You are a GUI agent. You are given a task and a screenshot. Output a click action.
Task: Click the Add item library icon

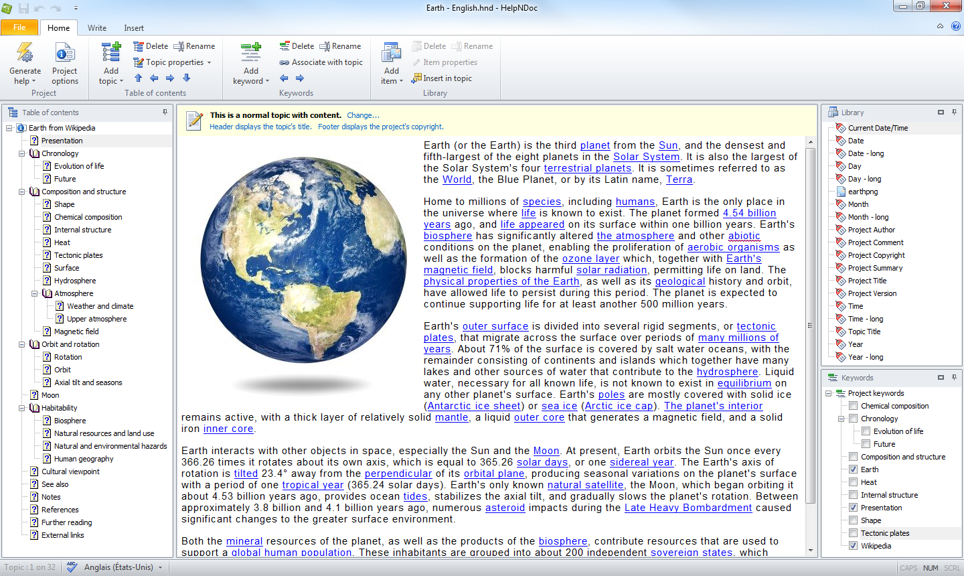[x=392, y=54]
